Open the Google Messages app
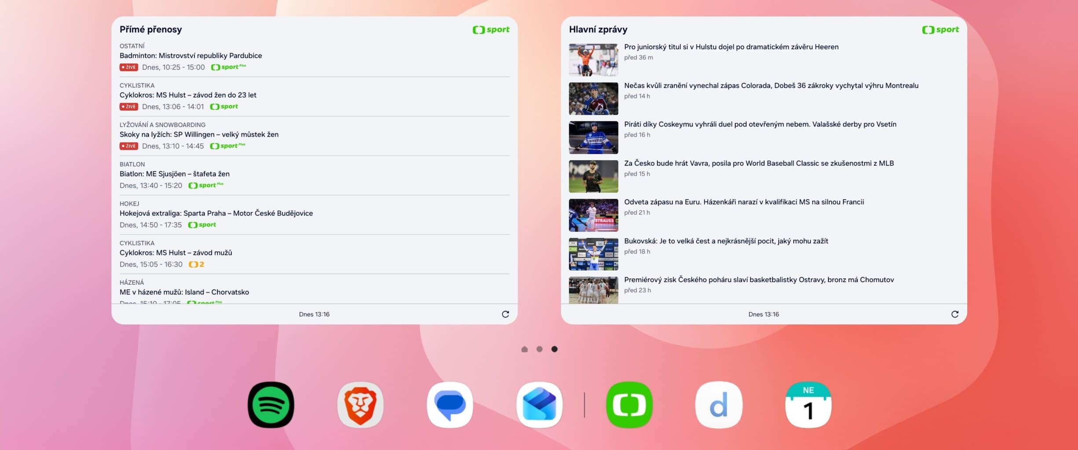Viewport: 1078px width, 450px height. [x=450, y=405]
